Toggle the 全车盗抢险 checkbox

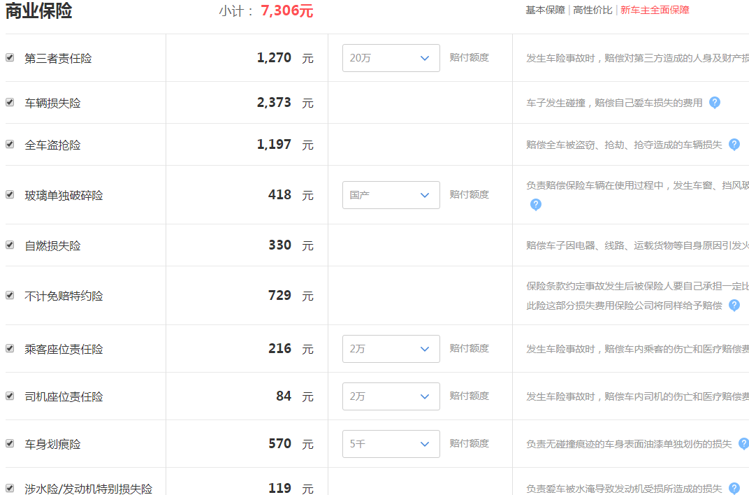coord(10,144)
